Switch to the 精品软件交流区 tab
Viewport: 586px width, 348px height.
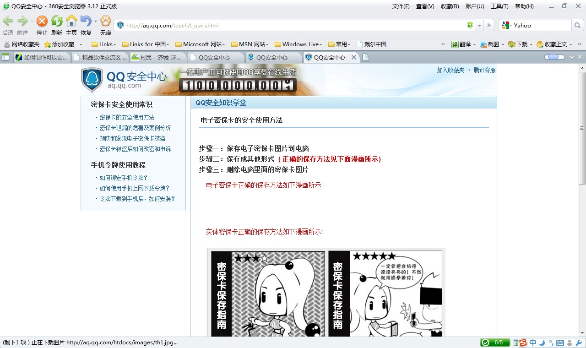pyautogui.click(x=100, y=57)
